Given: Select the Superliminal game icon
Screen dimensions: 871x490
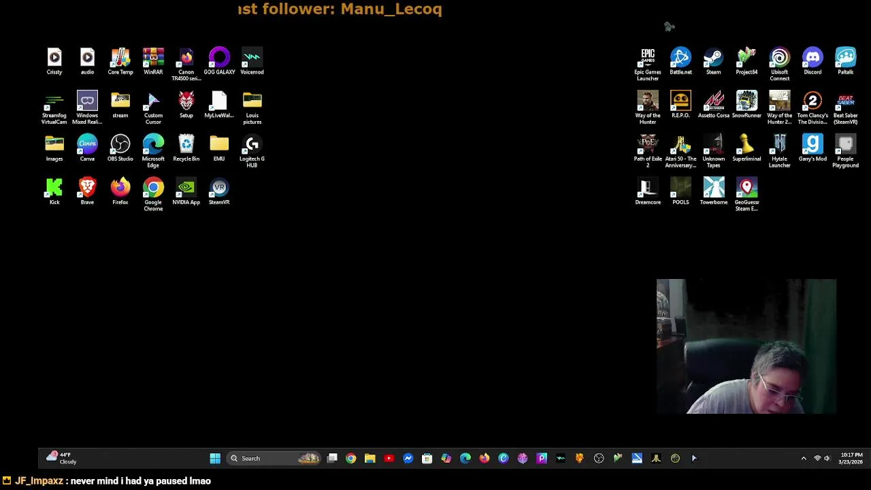Looking at the screenshot, I should coord(746,148).
